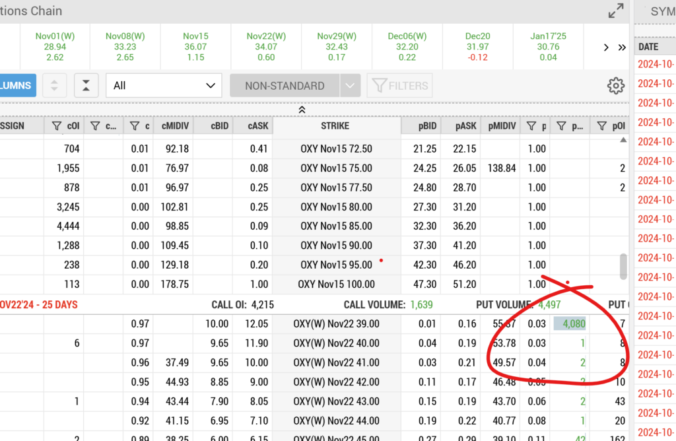Image resolution: width=676 pixels, height=441 pixels.
Task: Select the OXY(W) Nov22 42.00 strike
Action: tap(336, 382)
